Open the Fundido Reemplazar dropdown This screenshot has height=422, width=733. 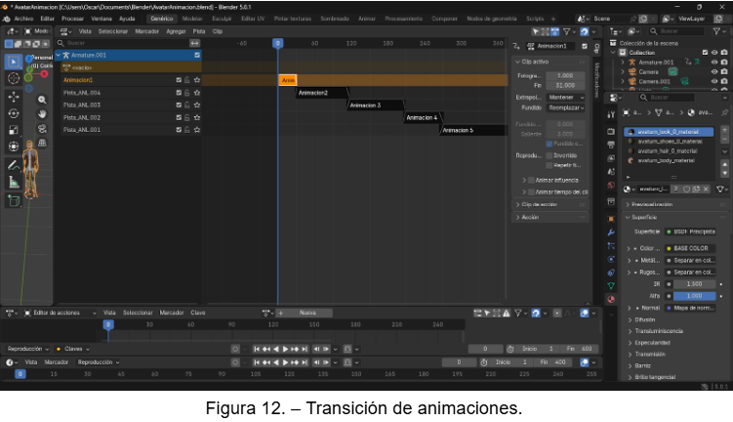point(566,107)
